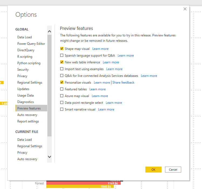Viewport: 202px width, 189px height.
Task: Open Current File Data Load options
Action: click(31, 140)
